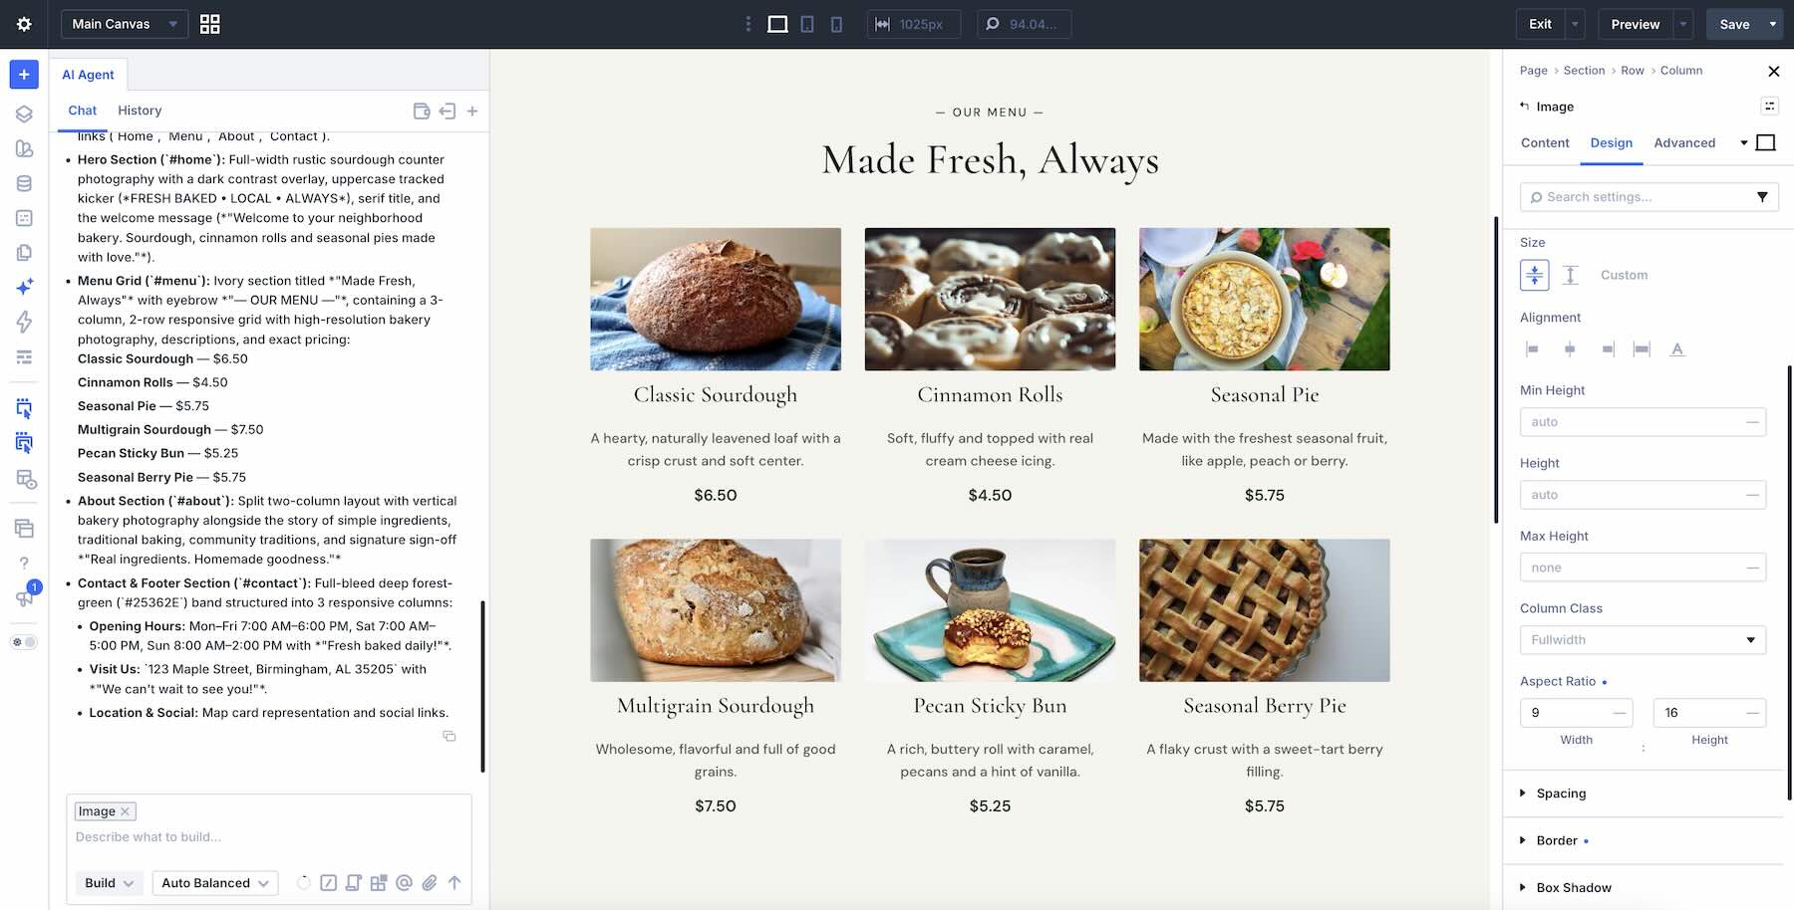The width and height of the screenshot is (1794, 910).
Task: Click the Exit button
Action: pos(1541,24)
